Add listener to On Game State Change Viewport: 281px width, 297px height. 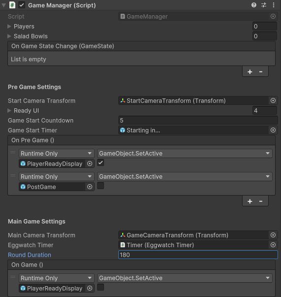tap(250, 72)
